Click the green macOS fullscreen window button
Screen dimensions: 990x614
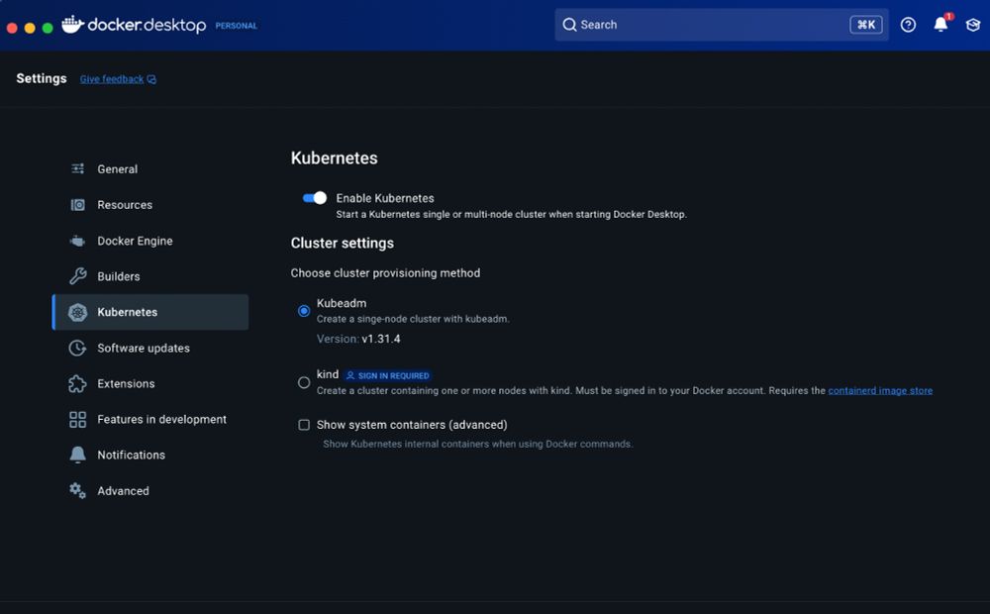click(48, 28)
